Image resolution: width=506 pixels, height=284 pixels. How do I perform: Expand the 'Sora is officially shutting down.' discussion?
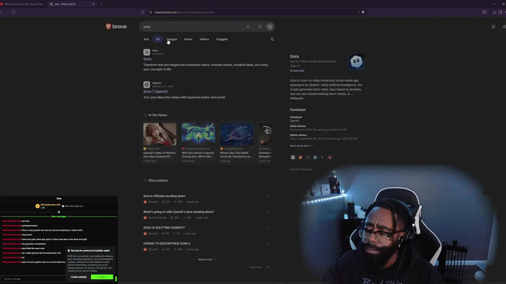[267, 196]
